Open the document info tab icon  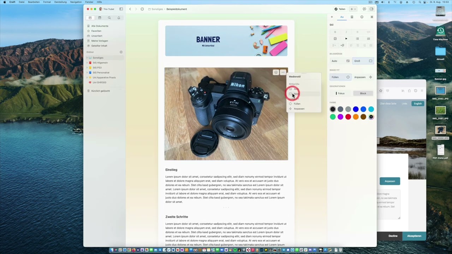[362, 17]
